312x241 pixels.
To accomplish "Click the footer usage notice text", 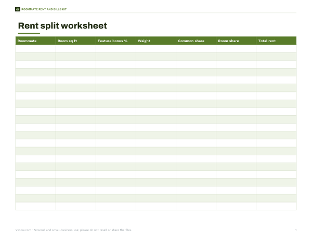I will tap(74, 230).
